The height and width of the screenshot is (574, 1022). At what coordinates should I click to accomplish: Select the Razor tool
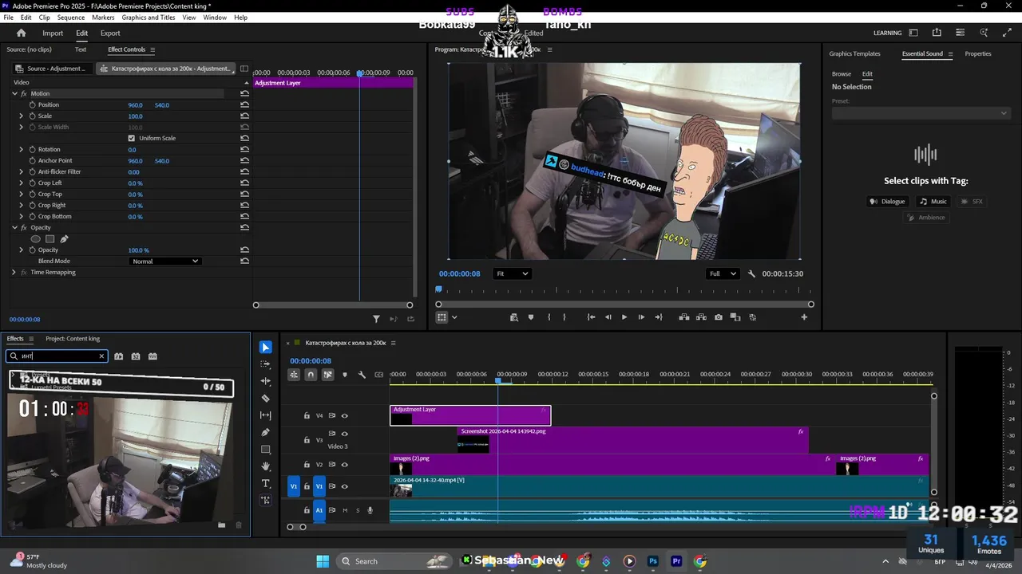coord(266,399)
